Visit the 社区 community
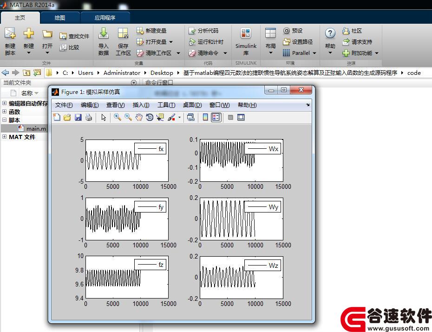 coord(352,31)
